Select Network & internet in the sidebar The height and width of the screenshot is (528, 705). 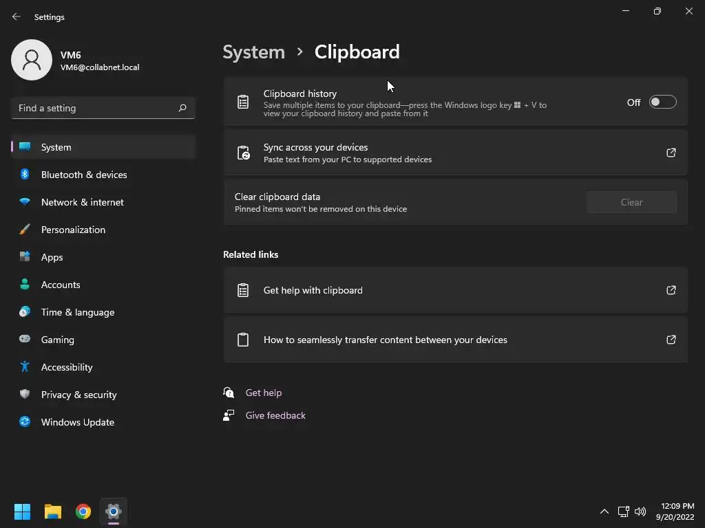[82, 202]
